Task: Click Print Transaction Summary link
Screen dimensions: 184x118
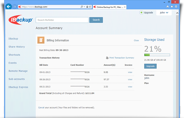Action: (x=122, y=58)
